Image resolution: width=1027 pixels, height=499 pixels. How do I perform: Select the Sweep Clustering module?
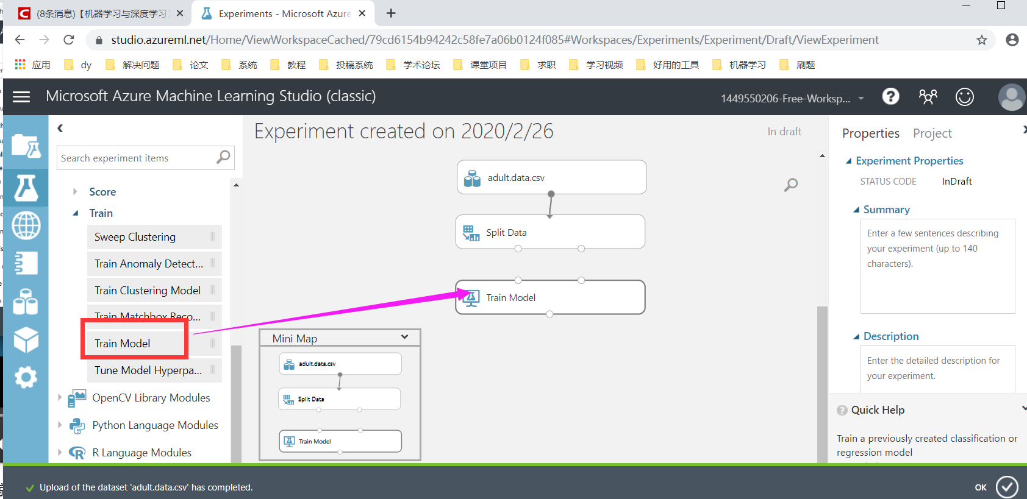point(154,237)
